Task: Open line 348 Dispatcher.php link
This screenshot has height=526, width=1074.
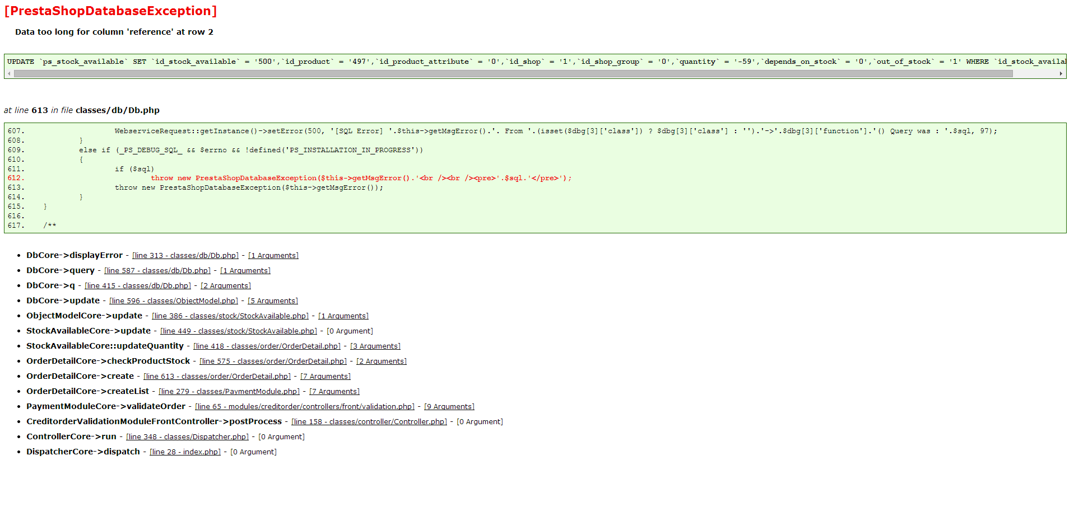Action: click(187, 437)
